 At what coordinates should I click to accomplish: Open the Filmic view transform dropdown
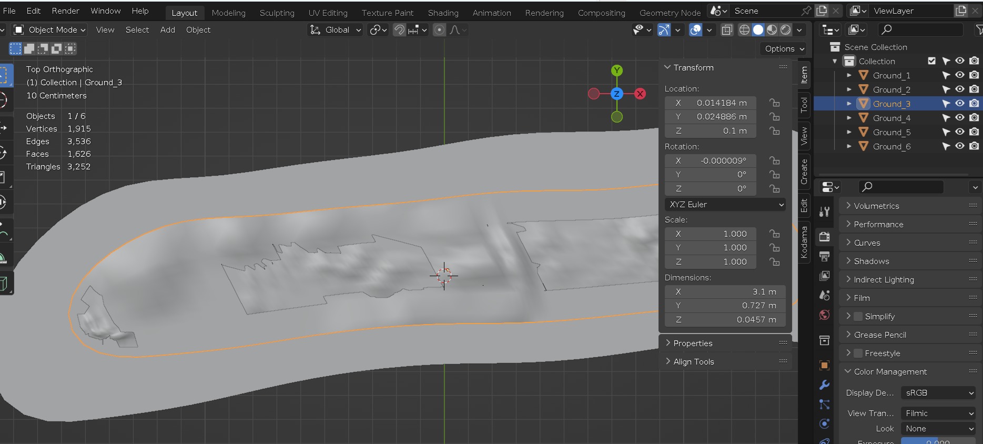(938, 413)
